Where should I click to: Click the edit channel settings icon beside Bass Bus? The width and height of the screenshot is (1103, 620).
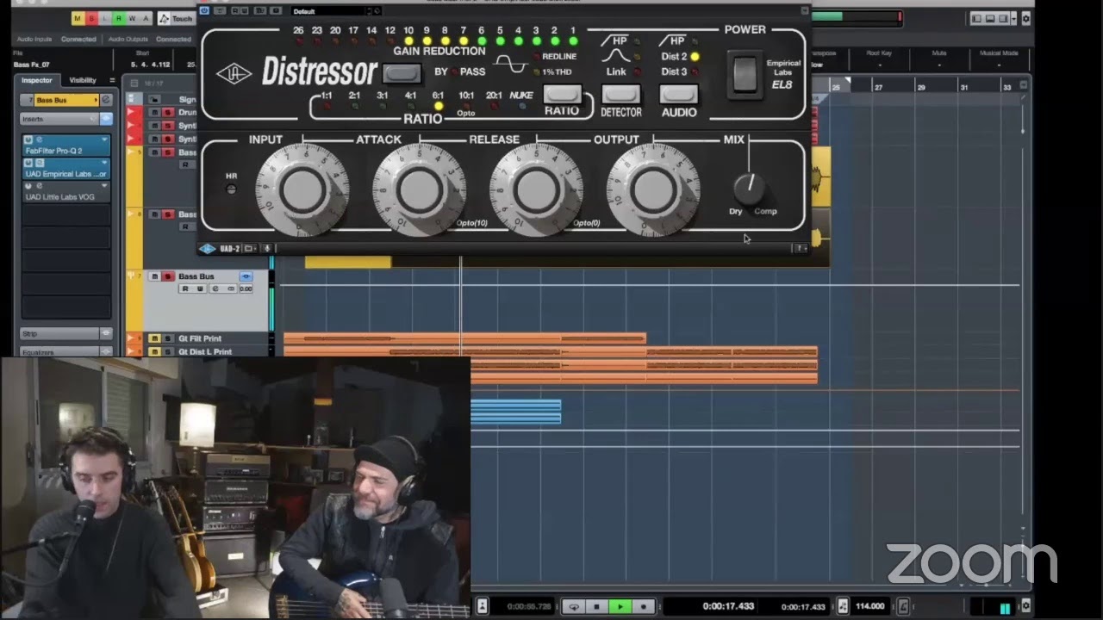tap(107, 100)
